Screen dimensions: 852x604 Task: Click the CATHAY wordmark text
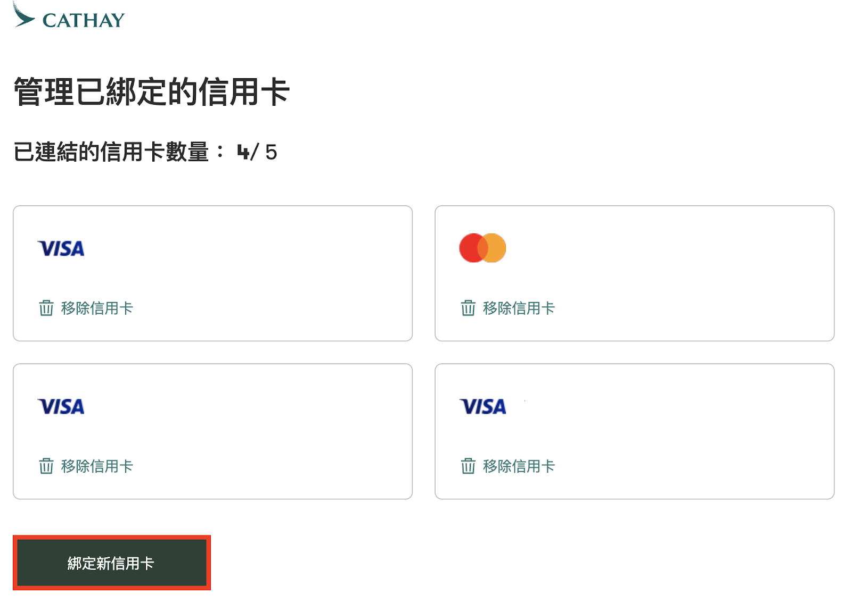click(84, 21)
